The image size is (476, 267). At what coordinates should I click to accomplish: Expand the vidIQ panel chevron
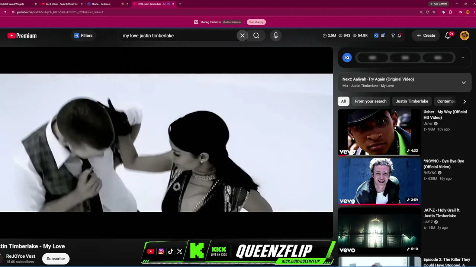click(463, 57)
